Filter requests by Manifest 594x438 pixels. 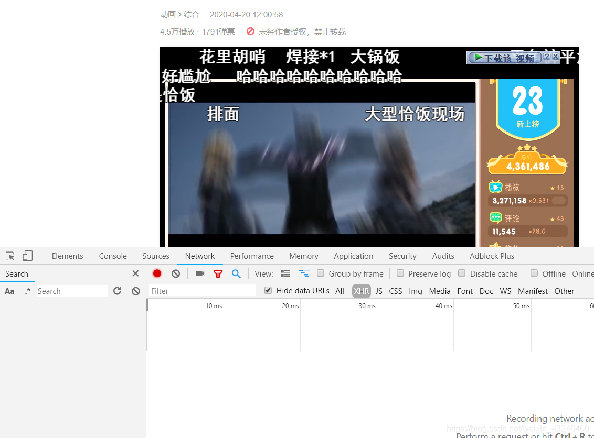click(533, 291)
